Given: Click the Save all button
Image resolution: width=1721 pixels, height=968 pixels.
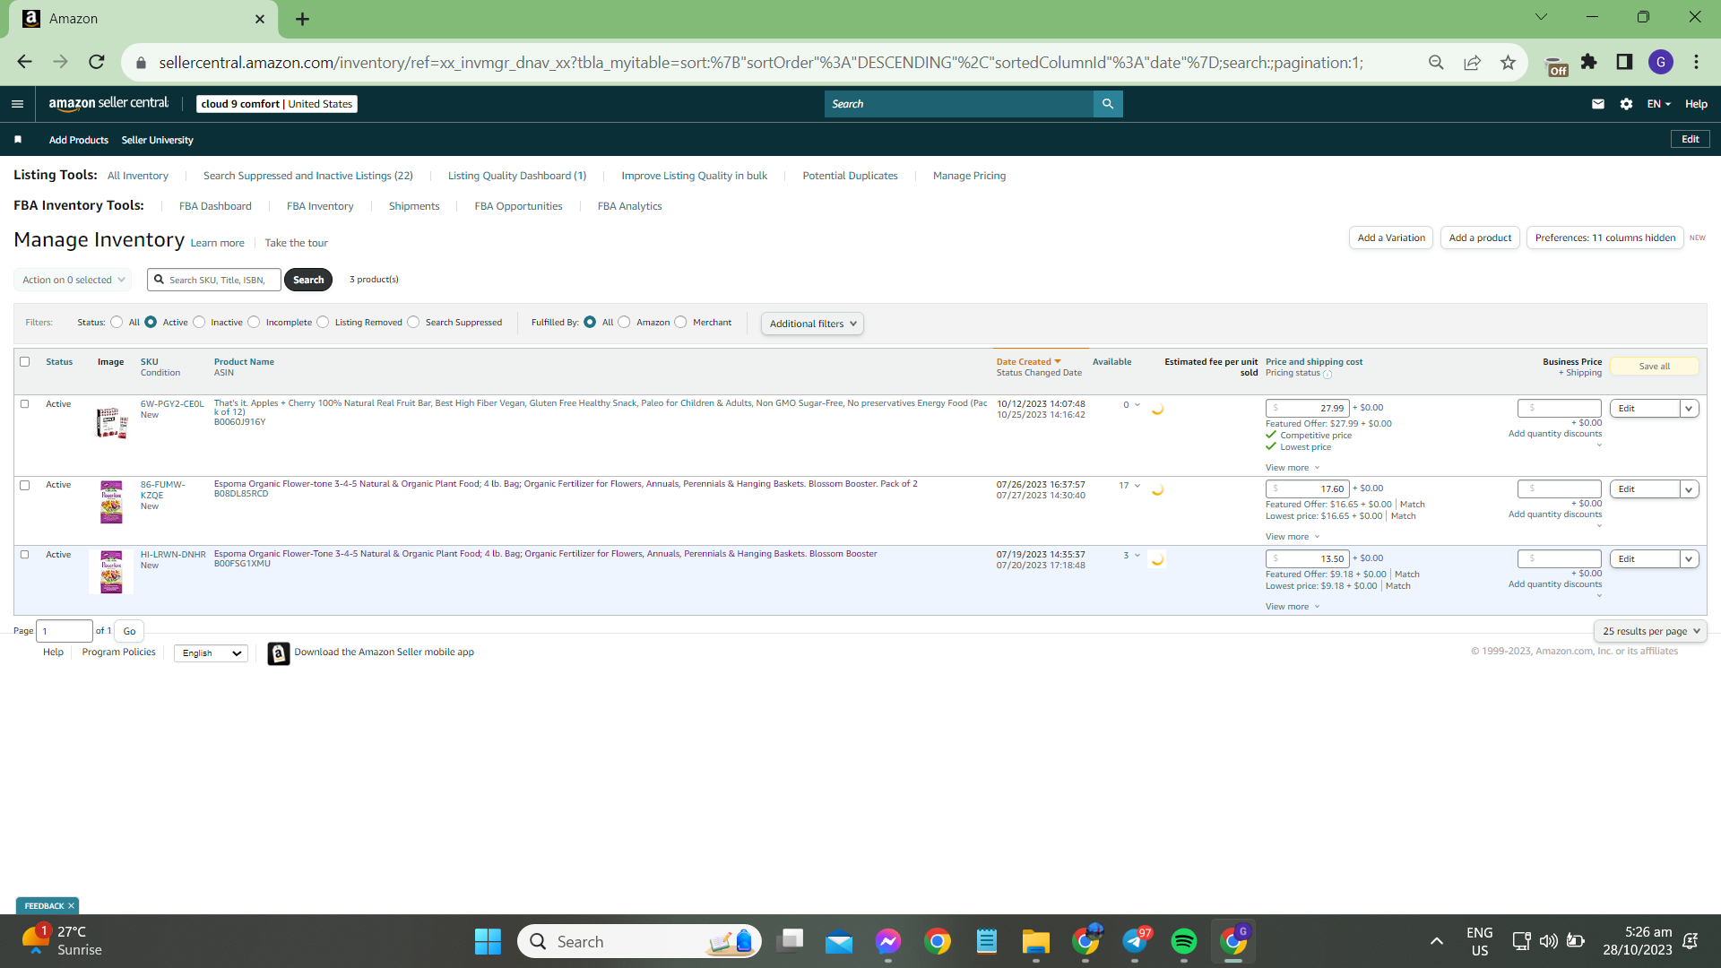Looking at the screenshot, I should tap(1654, 366).
